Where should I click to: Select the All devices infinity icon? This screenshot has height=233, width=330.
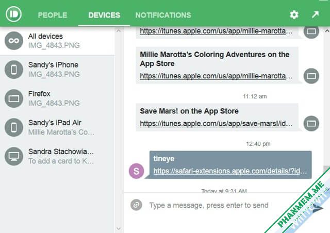[14, 41]
